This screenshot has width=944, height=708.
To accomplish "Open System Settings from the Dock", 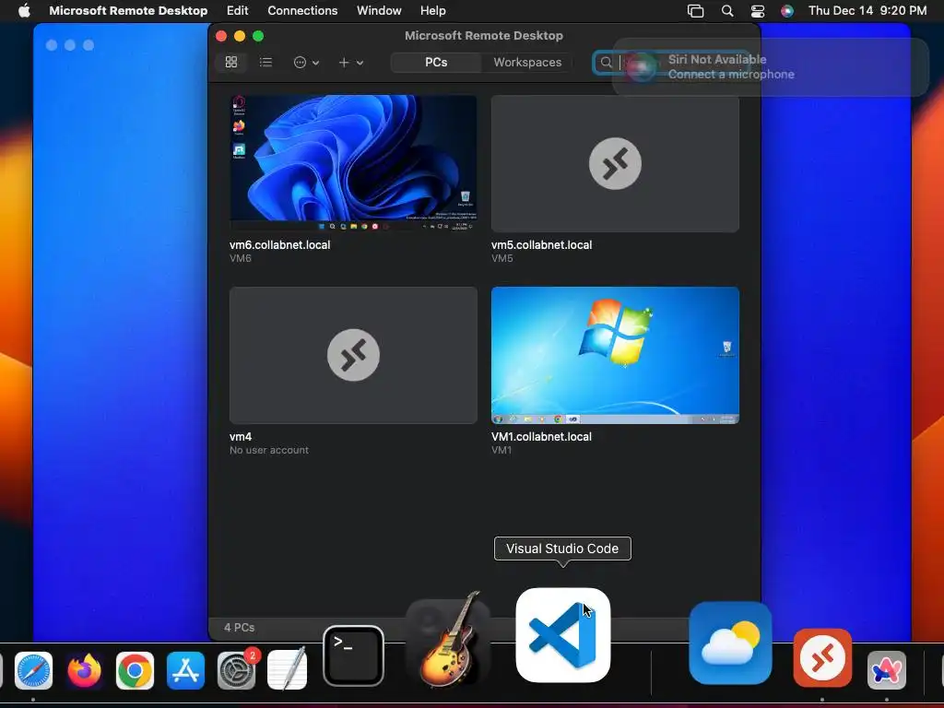I will pos(237,670).
